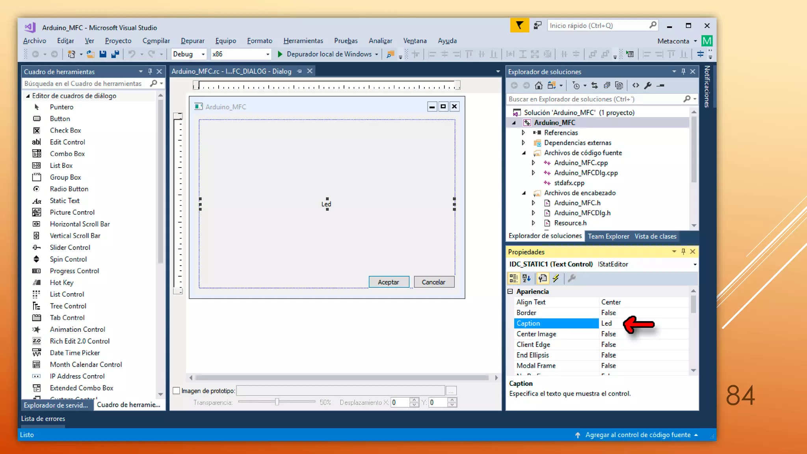Click the Save icon in toolbar

(x=103, y=54)
